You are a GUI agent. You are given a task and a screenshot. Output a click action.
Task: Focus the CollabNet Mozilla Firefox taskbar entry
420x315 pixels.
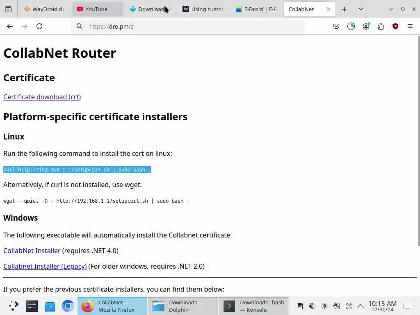tap(112, 306)
